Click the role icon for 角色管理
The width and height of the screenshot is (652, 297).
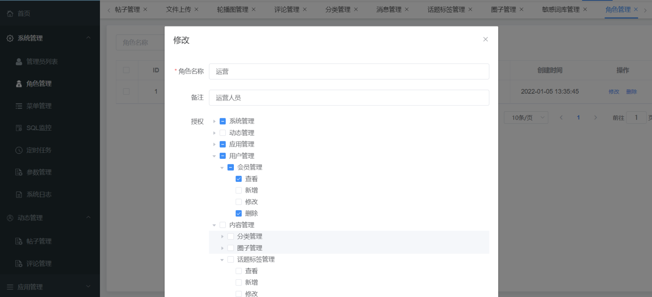click(x=19, y=84)
